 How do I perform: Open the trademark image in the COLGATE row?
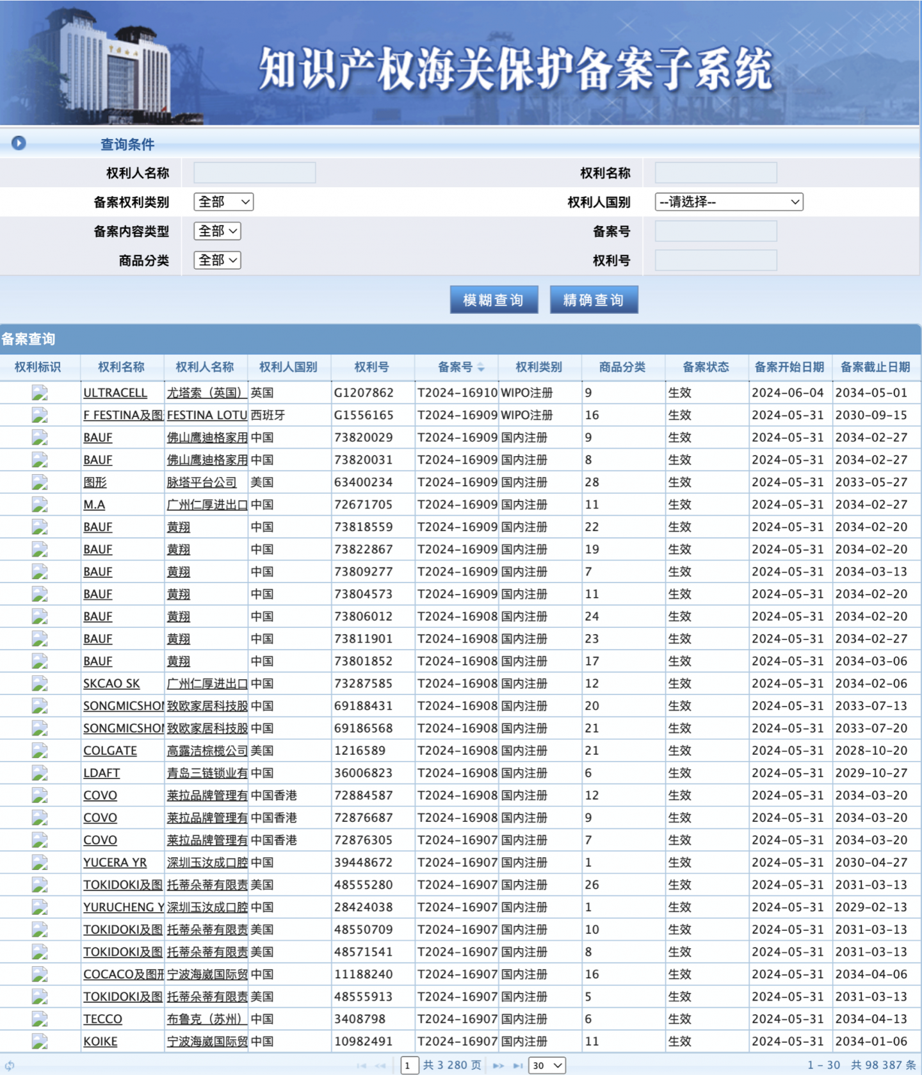pos(40,751)
